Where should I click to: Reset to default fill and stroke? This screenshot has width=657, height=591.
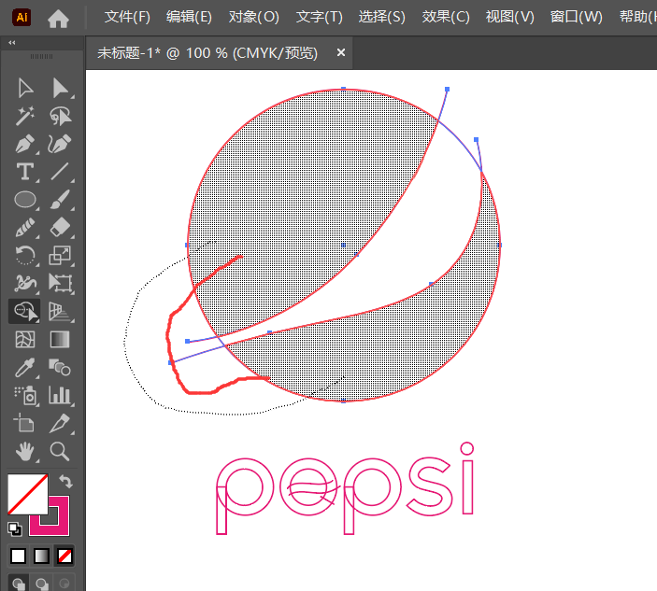pyautogui.click(x=15, y=528)
